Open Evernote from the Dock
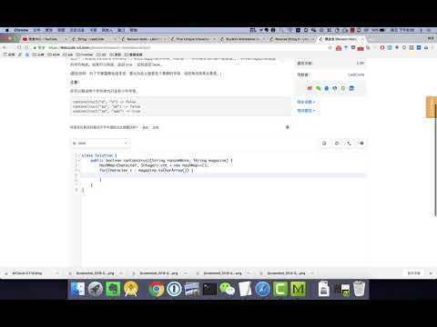The width and height of the screenshot is (437, 327). (113, 289)
